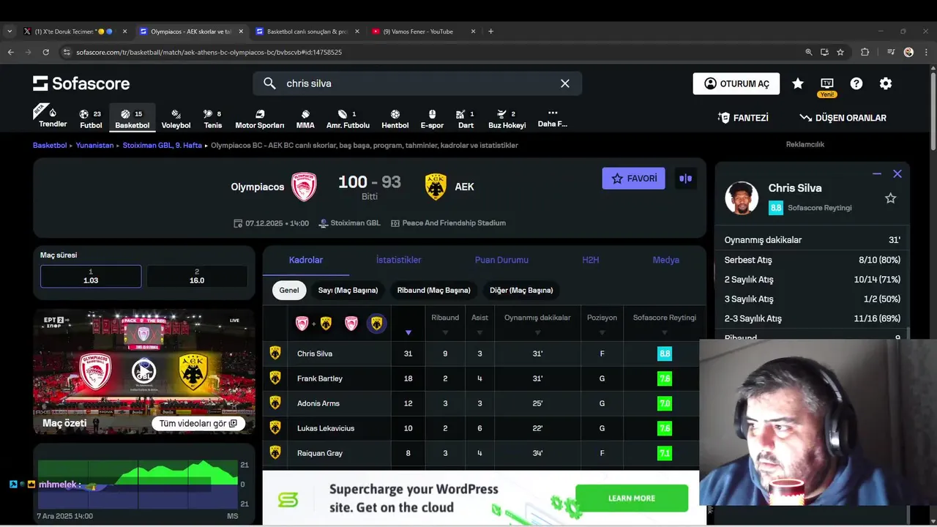
Task: Select MMA sport category
Action: click(x=305, y=119)
